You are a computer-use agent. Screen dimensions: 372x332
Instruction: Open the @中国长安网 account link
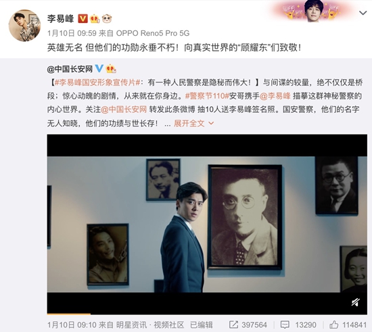[70, 69]
